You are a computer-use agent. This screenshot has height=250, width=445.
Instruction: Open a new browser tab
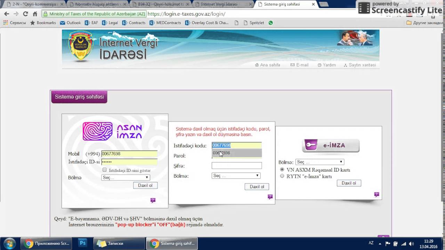pos(324,5)
